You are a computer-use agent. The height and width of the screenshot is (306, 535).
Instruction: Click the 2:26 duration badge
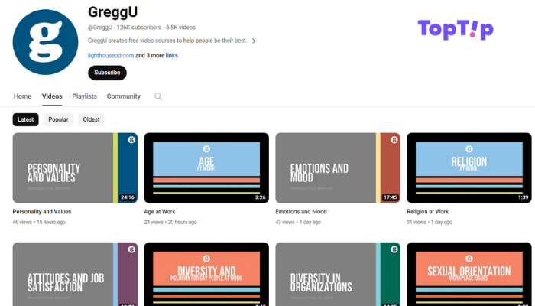(261, 197)
